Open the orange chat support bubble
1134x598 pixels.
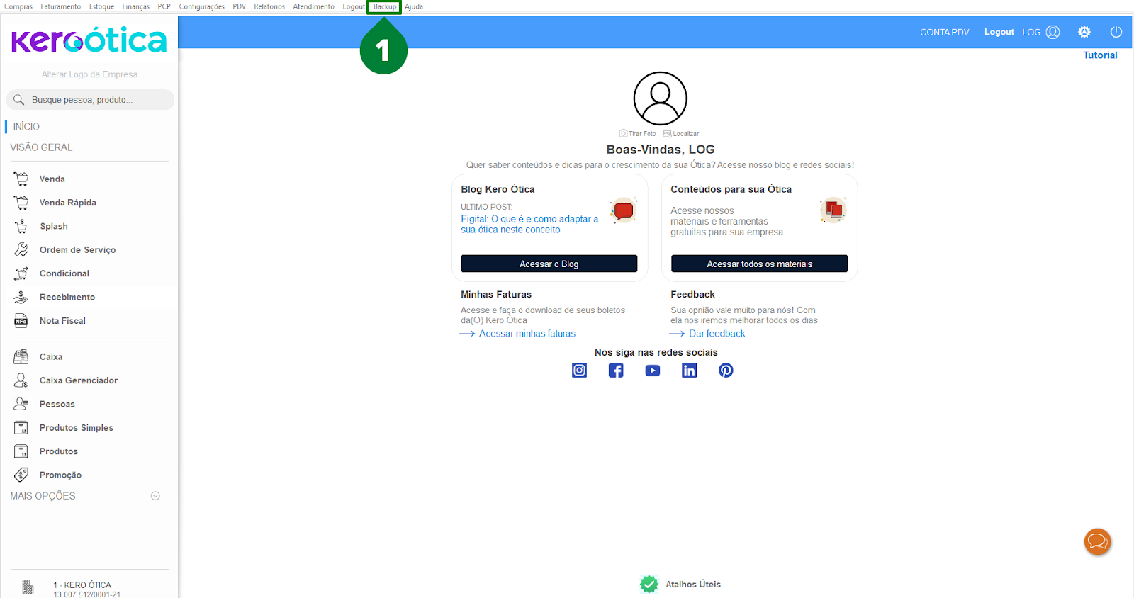coord(1097,542)
